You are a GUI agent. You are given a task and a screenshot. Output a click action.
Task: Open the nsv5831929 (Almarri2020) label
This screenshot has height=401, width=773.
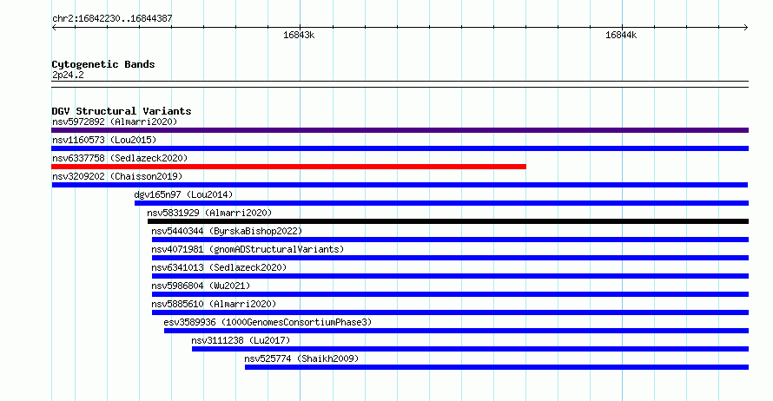[209, 213]
